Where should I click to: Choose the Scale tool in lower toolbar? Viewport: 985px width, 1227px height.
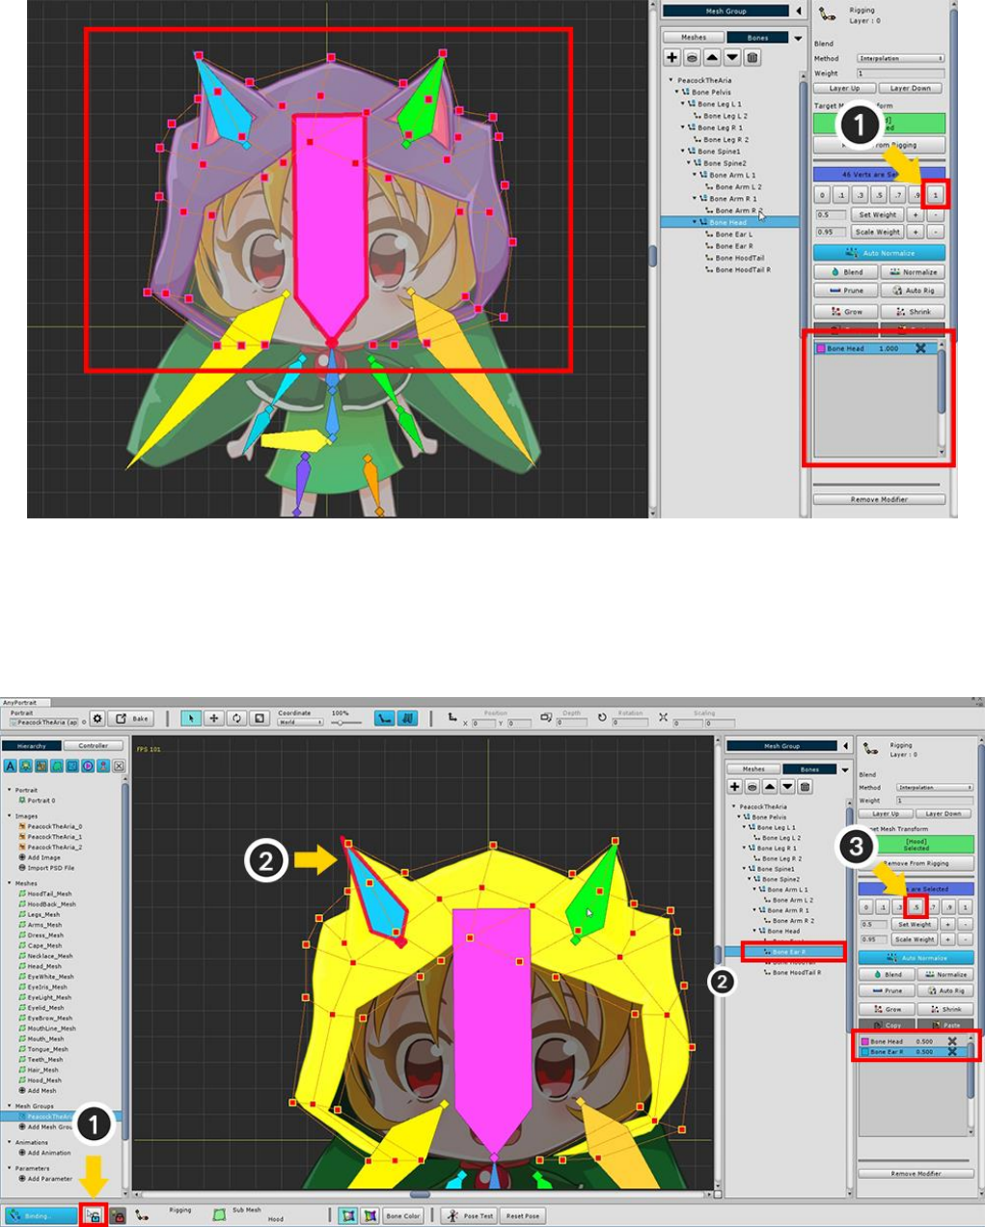click(x=260, y=718)
